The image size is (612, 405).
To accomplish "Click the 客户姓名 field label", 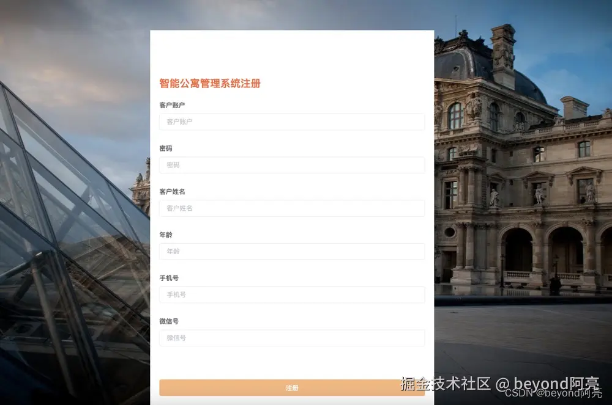I will coord(174,191).
